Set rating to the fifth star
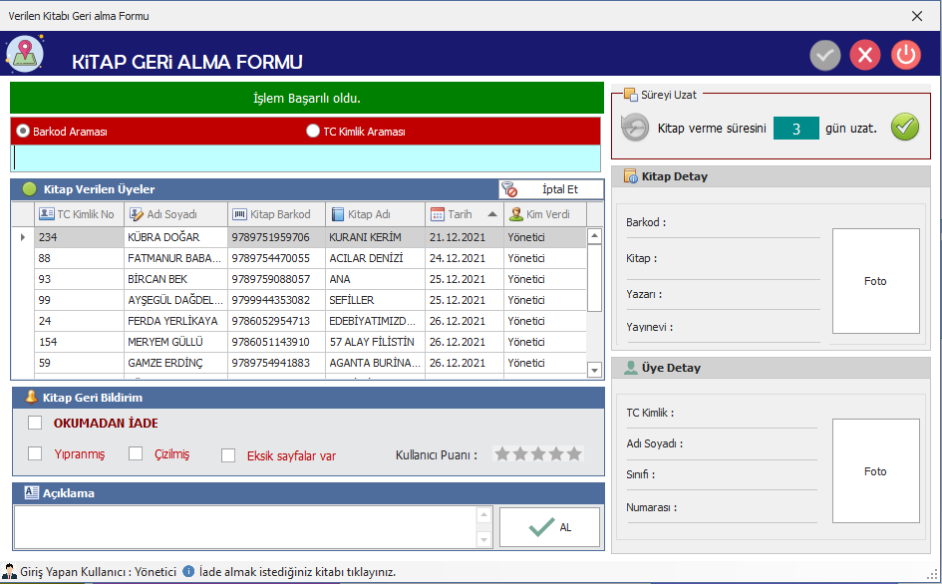The image size is (942, 584). [x=574, y=453]
